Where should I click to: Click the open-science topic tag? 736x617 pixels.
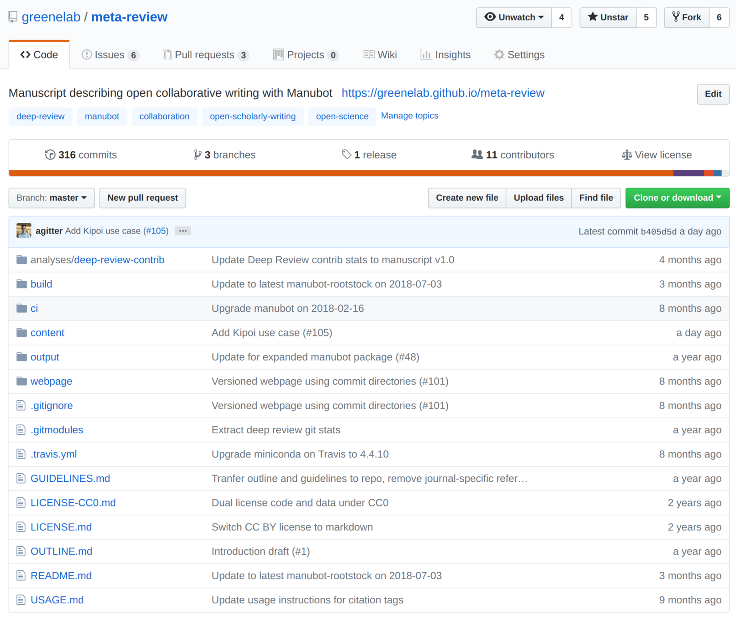pyautogui.click(x=342, y=117)
